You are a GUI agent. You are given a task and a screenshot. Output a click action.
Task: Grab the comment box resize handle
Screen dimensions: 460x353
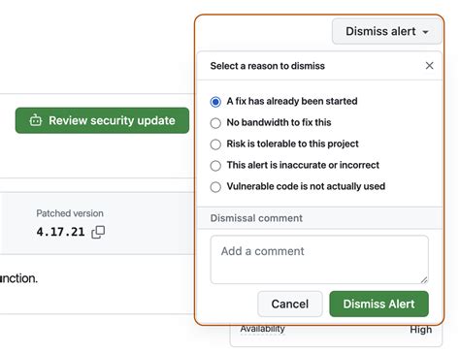[424, 280]
